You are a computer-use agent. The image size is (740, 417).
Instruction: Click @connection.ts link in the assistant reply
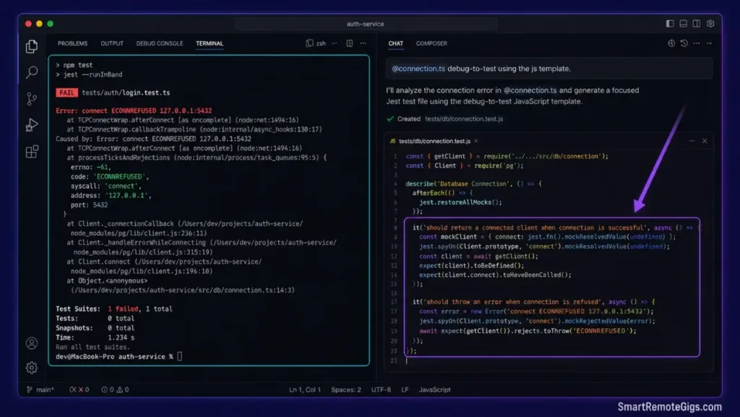(x=530, y=90)
